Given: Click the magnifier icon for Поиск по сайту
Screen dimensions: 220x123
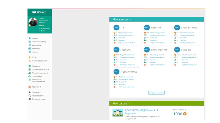Looking at the screenshot, I should coord(29,96).
